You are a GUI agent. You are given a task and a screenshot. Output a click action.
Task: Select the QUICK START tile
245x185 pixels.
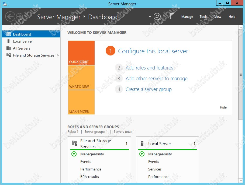(81, 53)
